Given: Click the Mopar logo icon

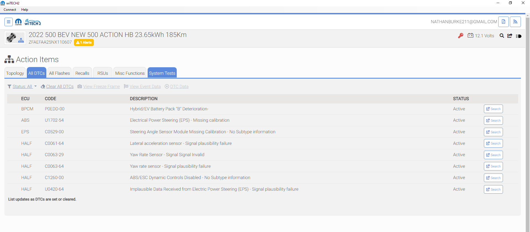Looking at the screenshot, I should coord(18,22).
